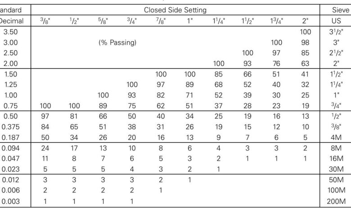This screenshot has width=351, height=211.
Task: Click value 63 in the 2.00 row
Action: click(x=305, y=64)
